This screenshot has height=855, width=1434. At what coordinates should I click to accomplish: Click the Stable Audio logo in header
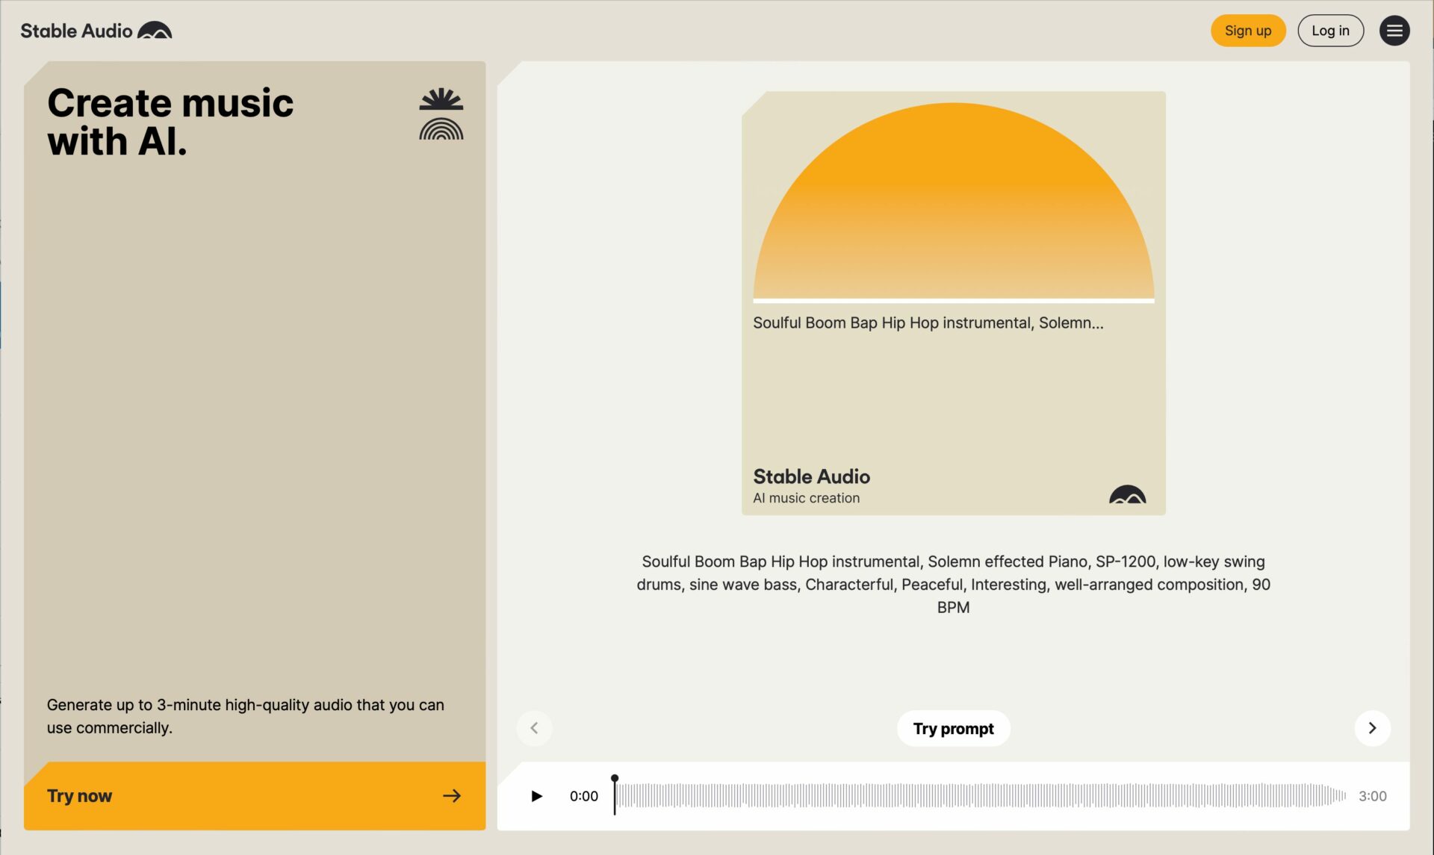96,31
